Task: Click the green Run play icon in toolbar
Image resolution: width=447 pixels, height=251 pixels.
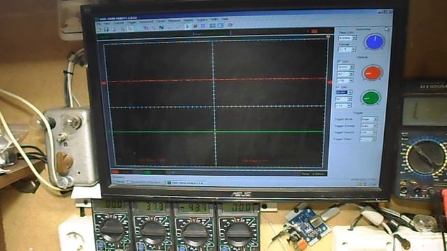Action: 187,26
